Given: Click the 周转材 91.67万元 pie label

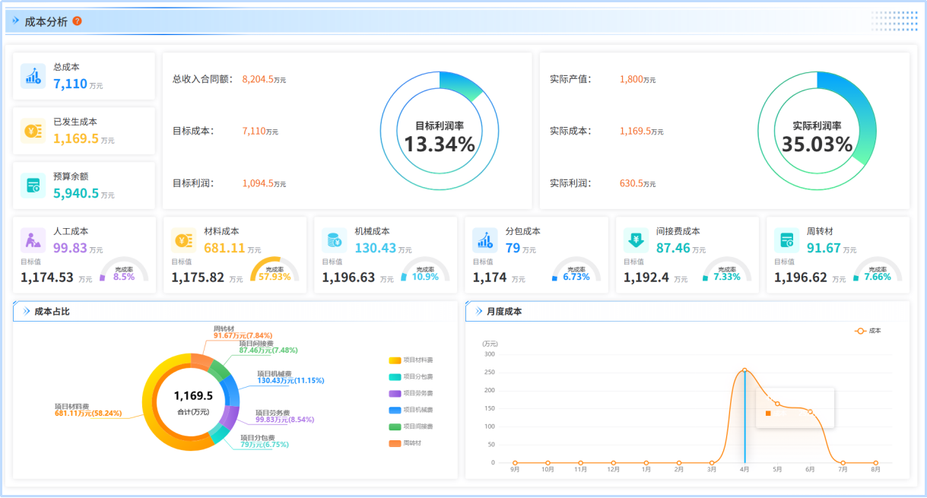Looking at the screenshot, I should tap(243, 331).
